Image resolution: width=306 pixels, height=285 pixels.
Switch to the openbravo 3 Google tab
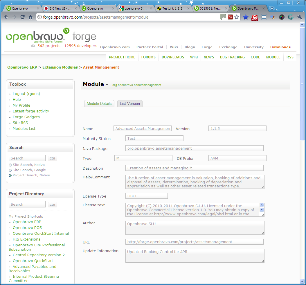coord(135,8)
